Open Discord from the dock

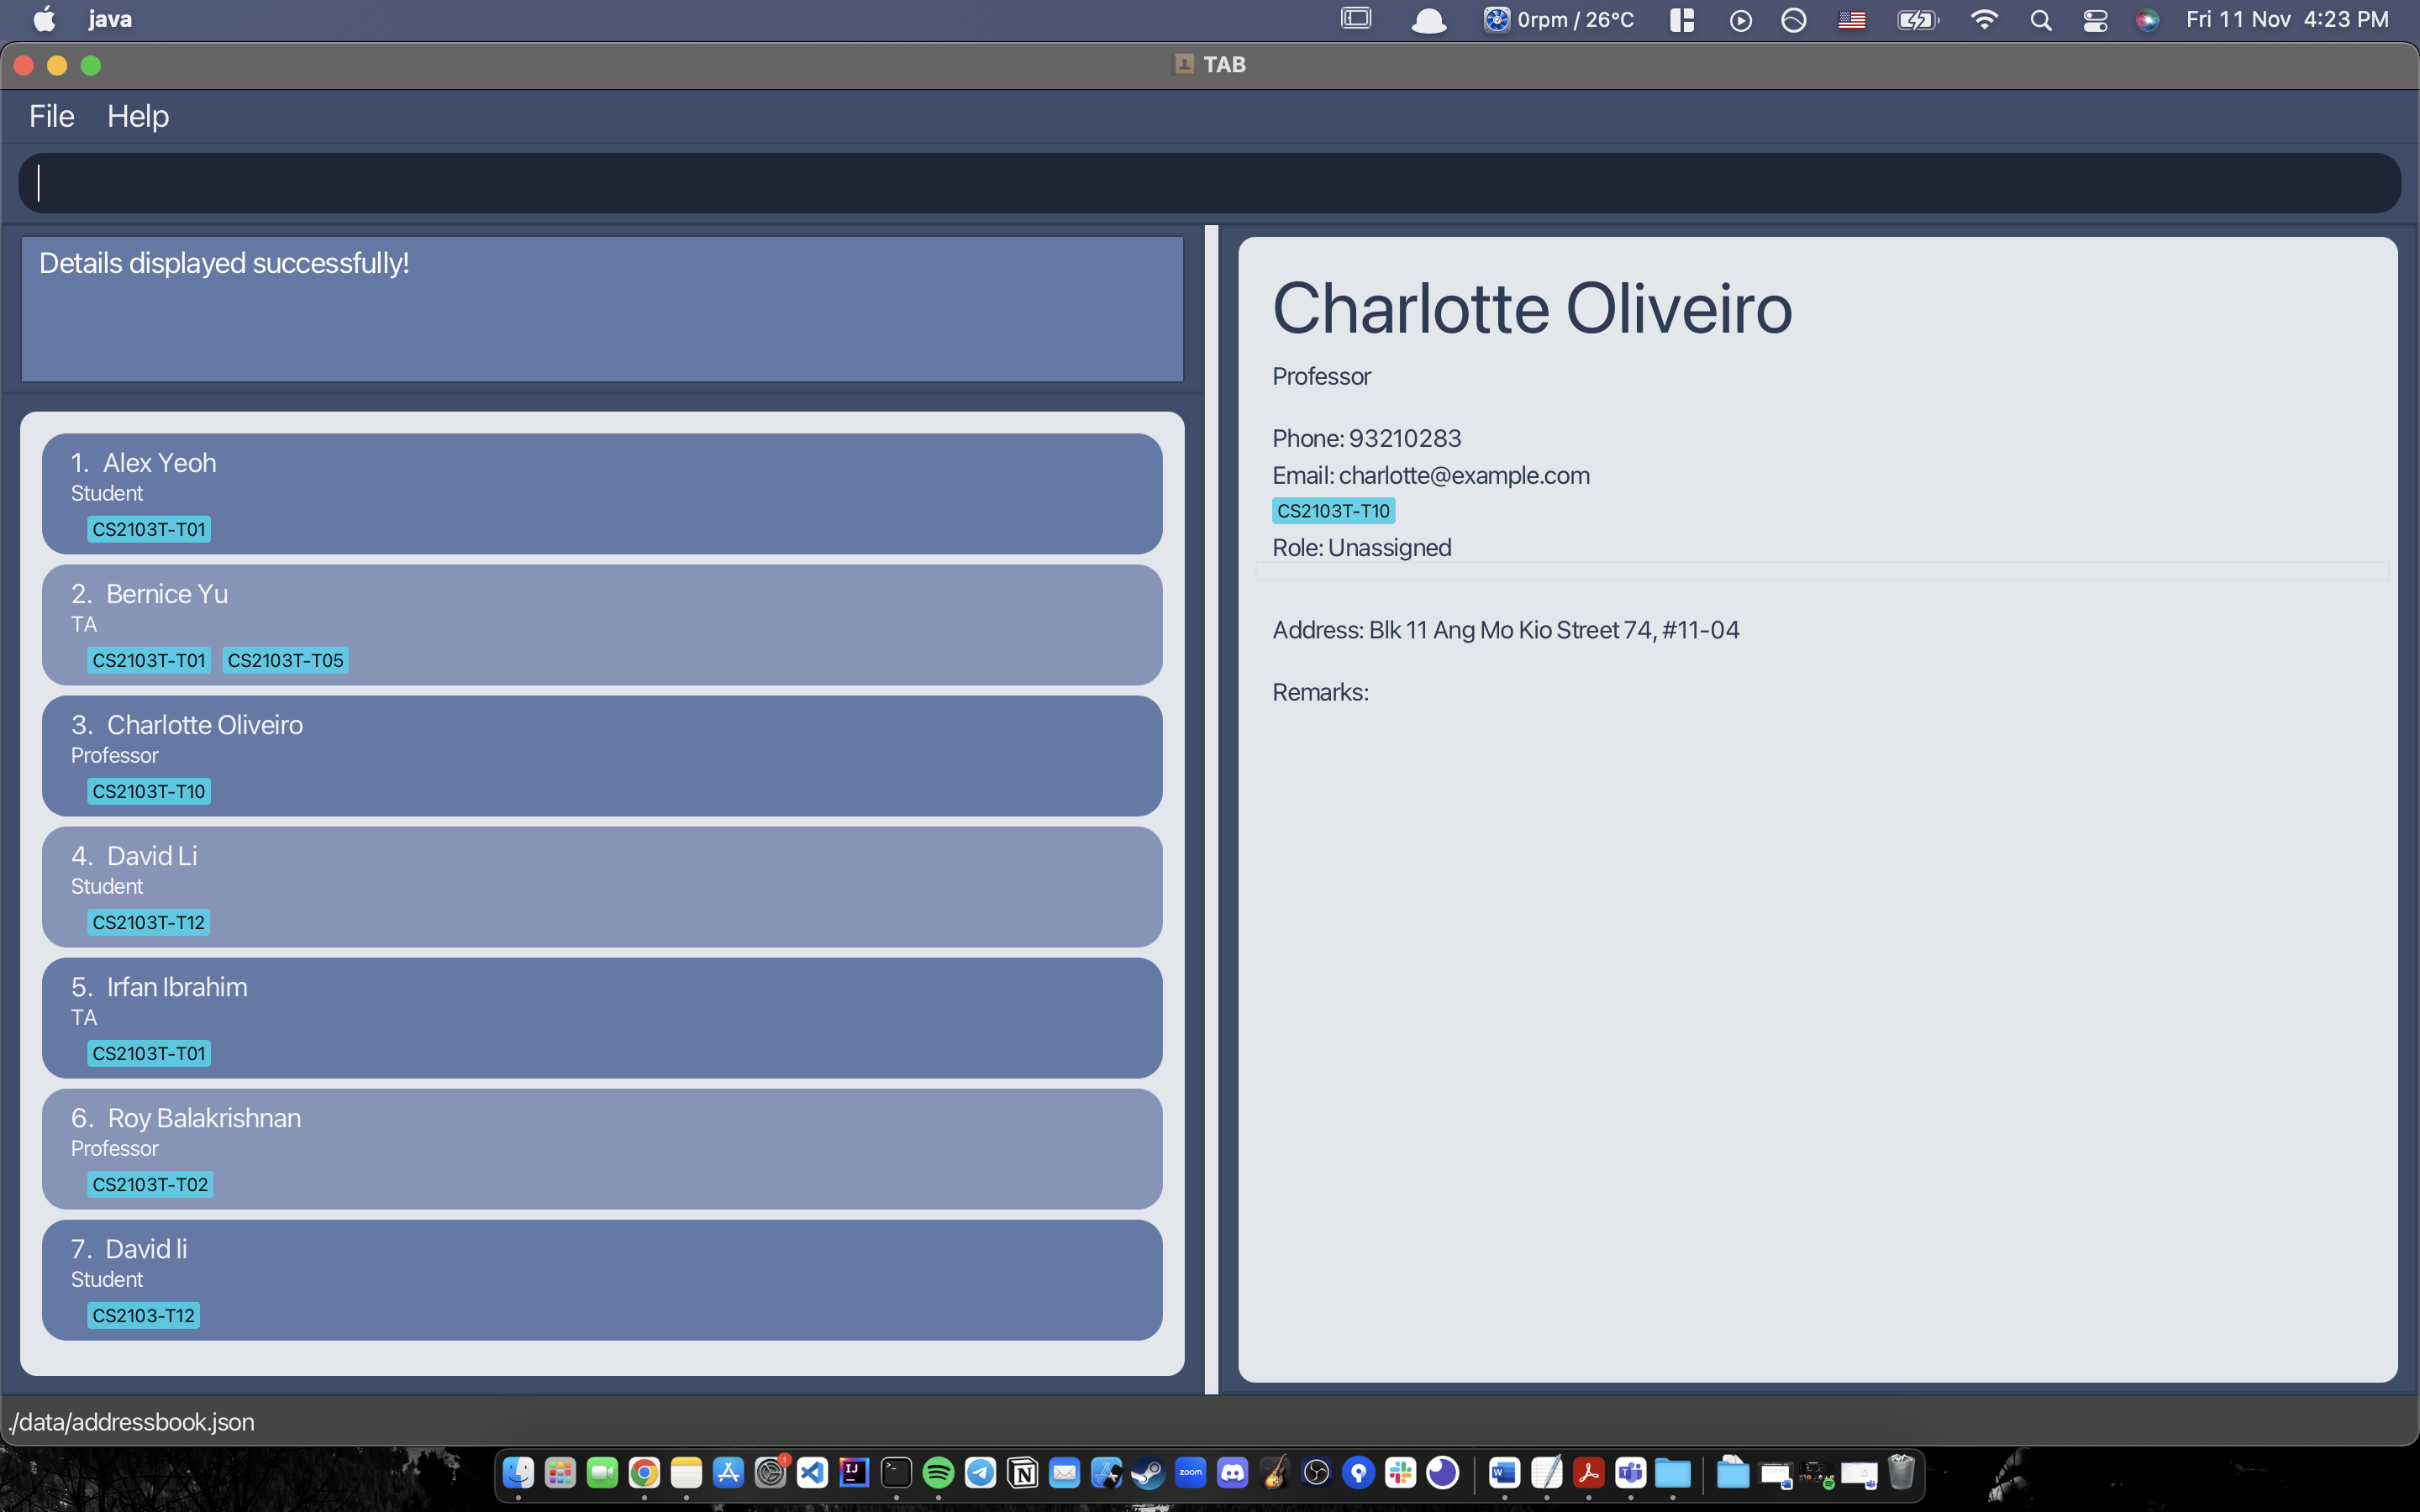point(1232,1472)
